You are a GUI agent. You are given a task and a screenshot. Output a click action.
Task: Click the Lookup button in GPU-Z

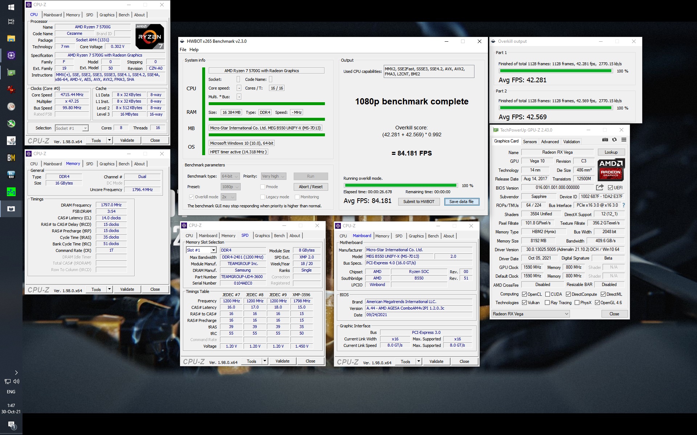(x=611, y=152)
